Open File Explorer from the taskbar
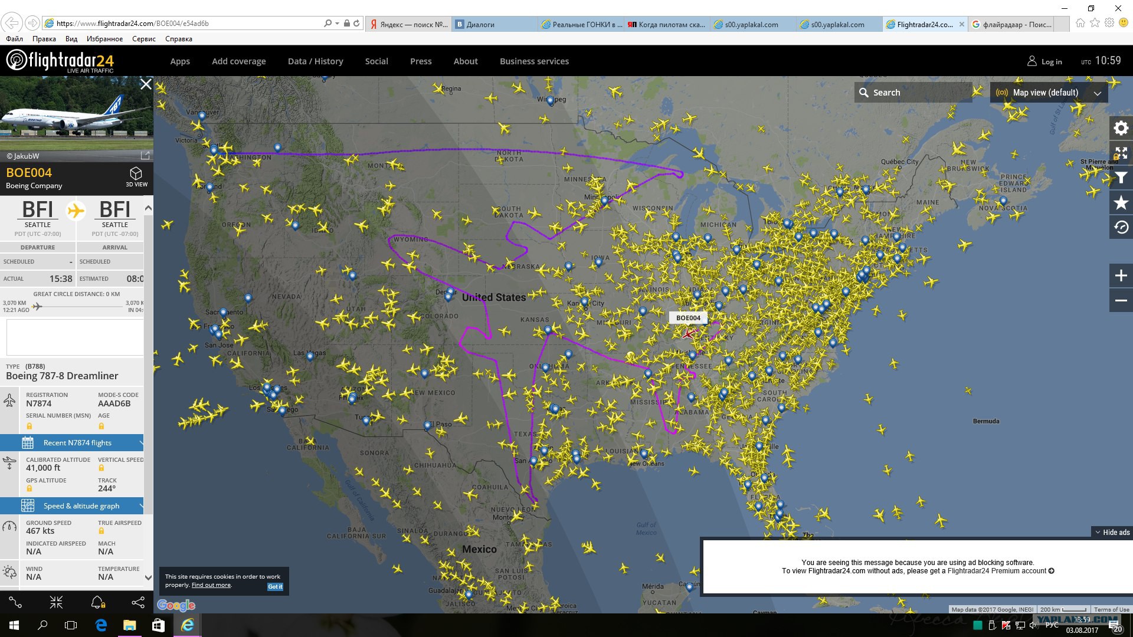The image size is (1133, 637). coord(129,625)
